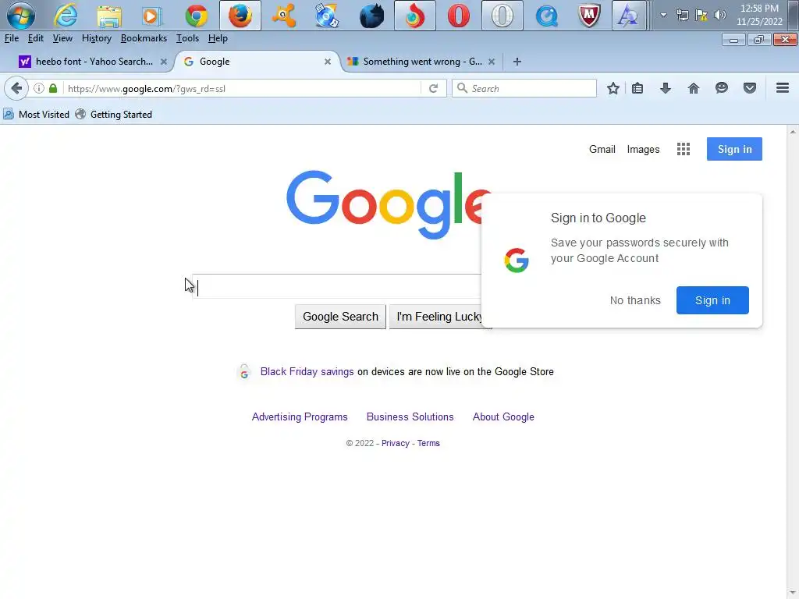Screen dimensions: 799x599
Task: Open the File menu
Action: coord(12,38)
